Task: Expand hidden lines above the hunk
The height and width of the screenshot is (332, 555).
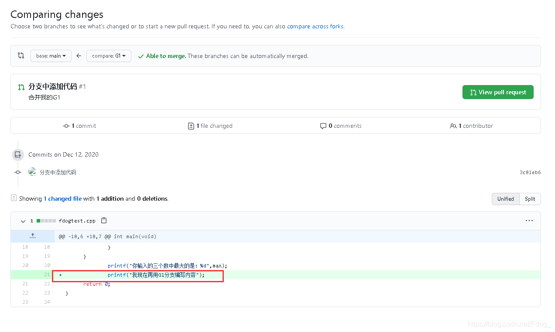Action: [33, 236]
